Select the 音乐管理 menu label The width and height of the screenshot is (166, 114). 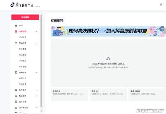[x=23, y=96]
